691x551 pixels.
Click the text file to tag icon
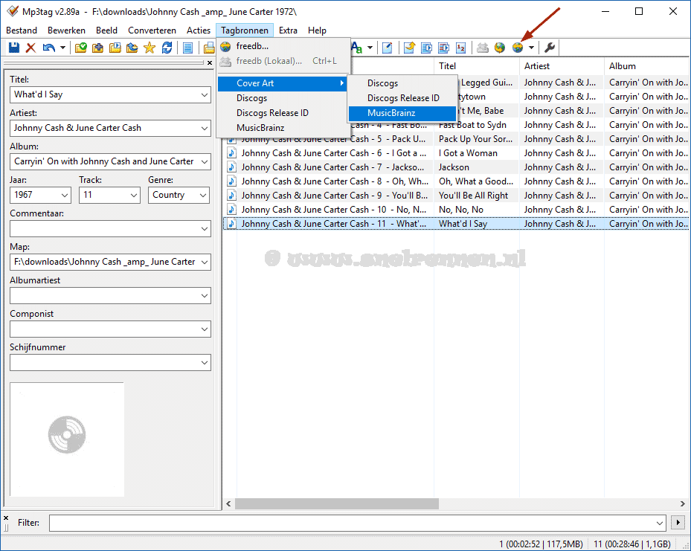coord(444,48)
